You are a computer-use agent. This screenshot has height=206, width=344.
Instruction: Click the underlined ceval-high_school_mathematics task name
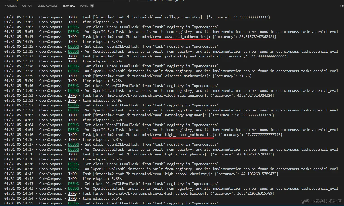point(183,135)
